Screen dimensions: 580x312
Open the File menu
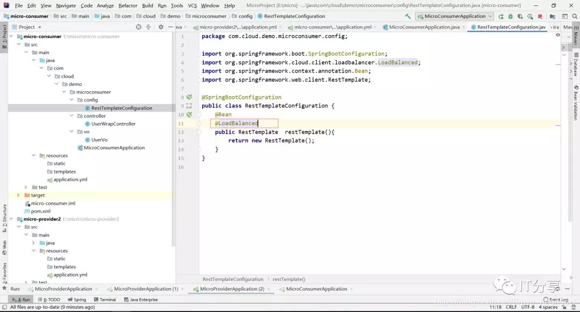click(18, 5)
